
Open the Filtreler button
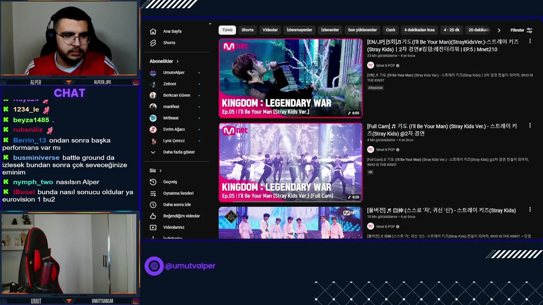521,30
